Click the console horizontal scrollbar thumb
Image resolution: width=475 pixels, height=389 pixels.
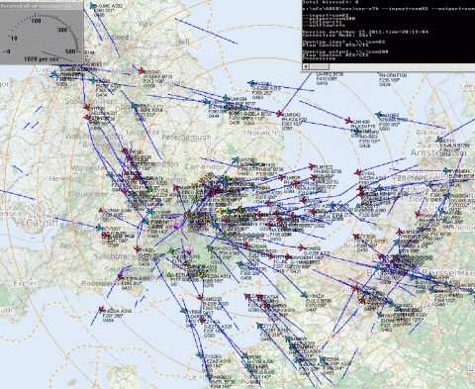coord(320,66)
